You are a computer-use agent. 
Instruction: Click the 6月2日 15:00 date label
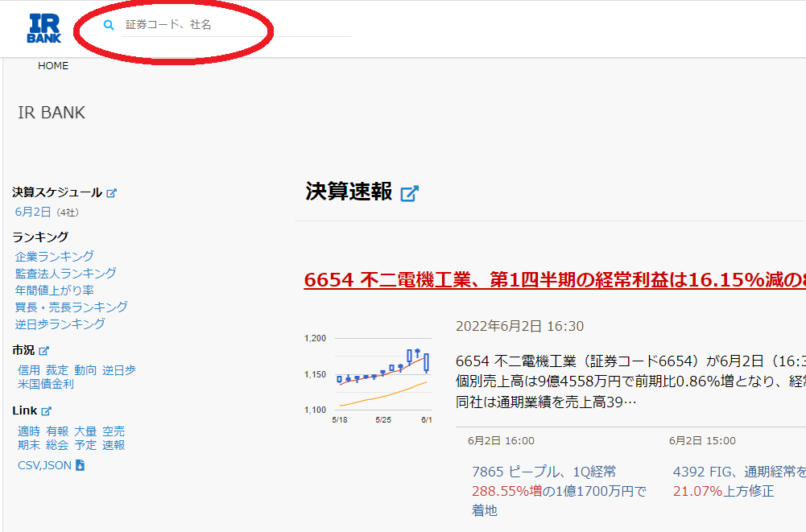click(702, 441)
